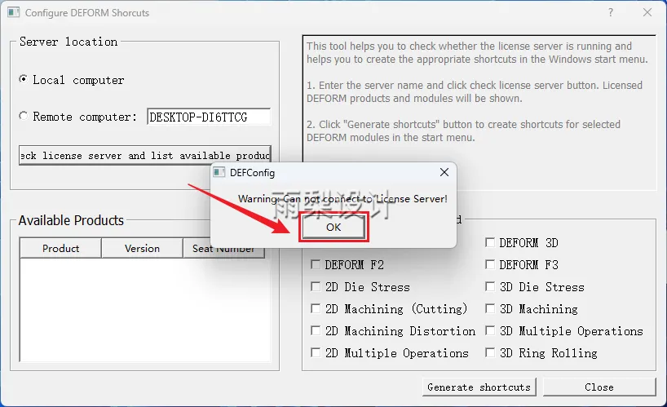This screenshot has width=667, height=407.
Task: Click the Version column header
Action: (142, 249)
